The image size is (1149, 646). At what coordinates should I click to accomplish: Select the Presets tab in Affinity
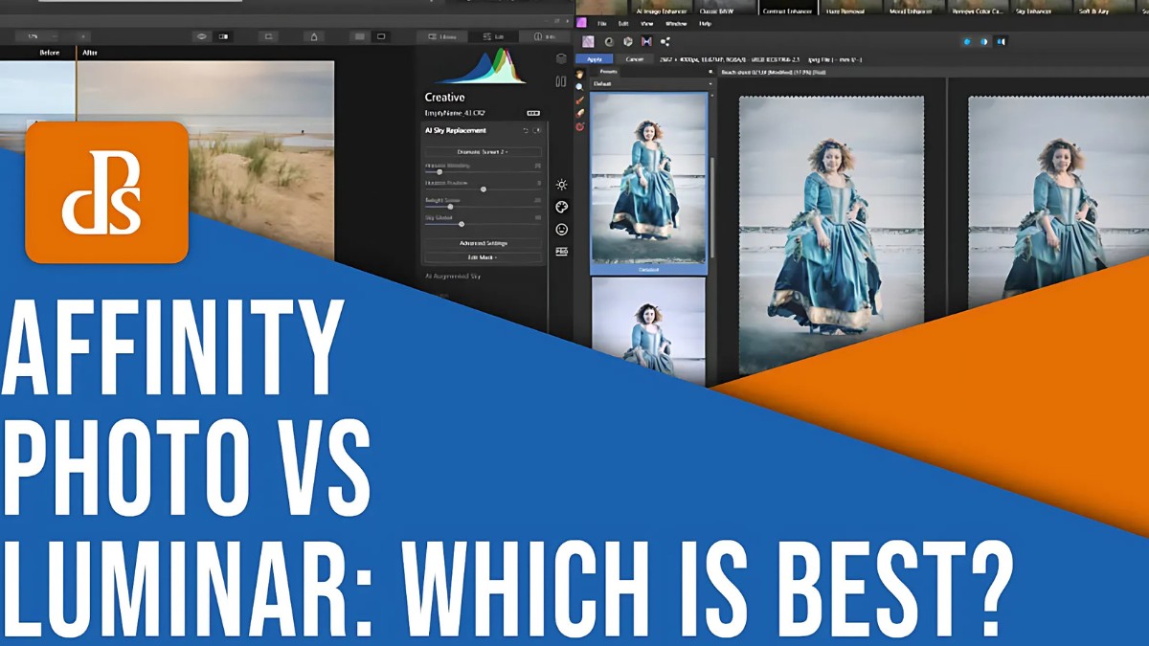click(x=608, y=72)
